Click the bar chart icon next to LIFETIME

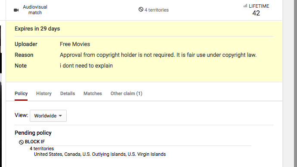(x=245, y=6)
